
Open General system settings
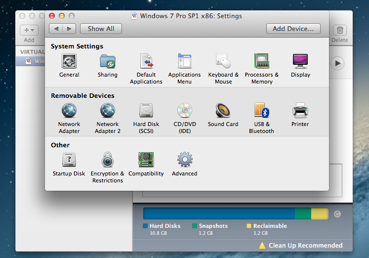click(x=69, y=62)
